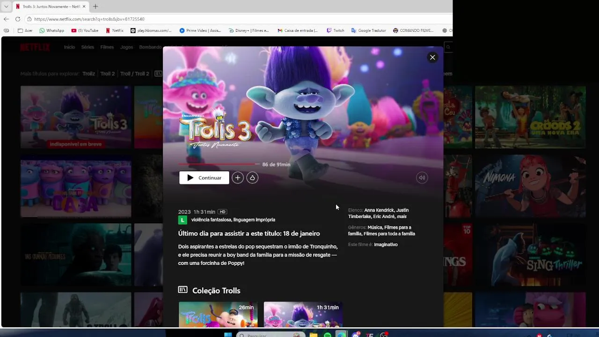Open the WhatsApp bookmark
The height and width of the screenshot is (337, 599).
[51, 30]
